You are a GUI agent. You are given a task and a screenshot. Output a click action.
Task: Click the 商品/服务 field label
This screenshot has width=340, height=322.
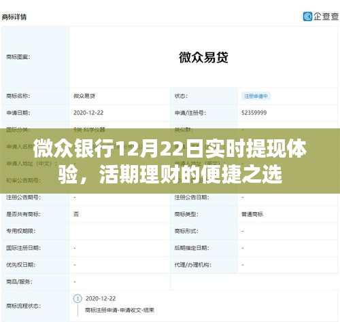[19, 282]
